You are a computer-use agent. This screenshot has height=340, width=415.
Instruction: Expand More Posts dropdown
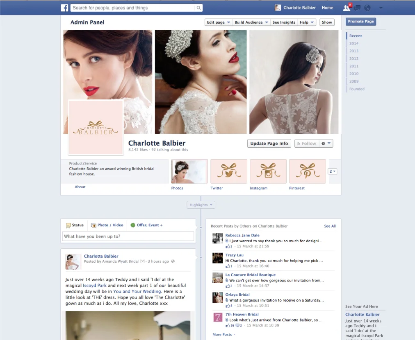pyautogui.click(x=224, y=334)
